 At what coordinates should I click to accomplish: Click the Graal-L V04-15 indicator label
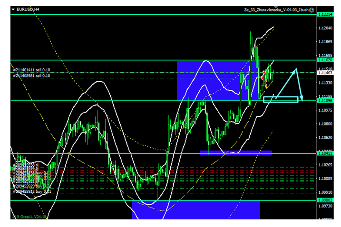coord(29,217)
